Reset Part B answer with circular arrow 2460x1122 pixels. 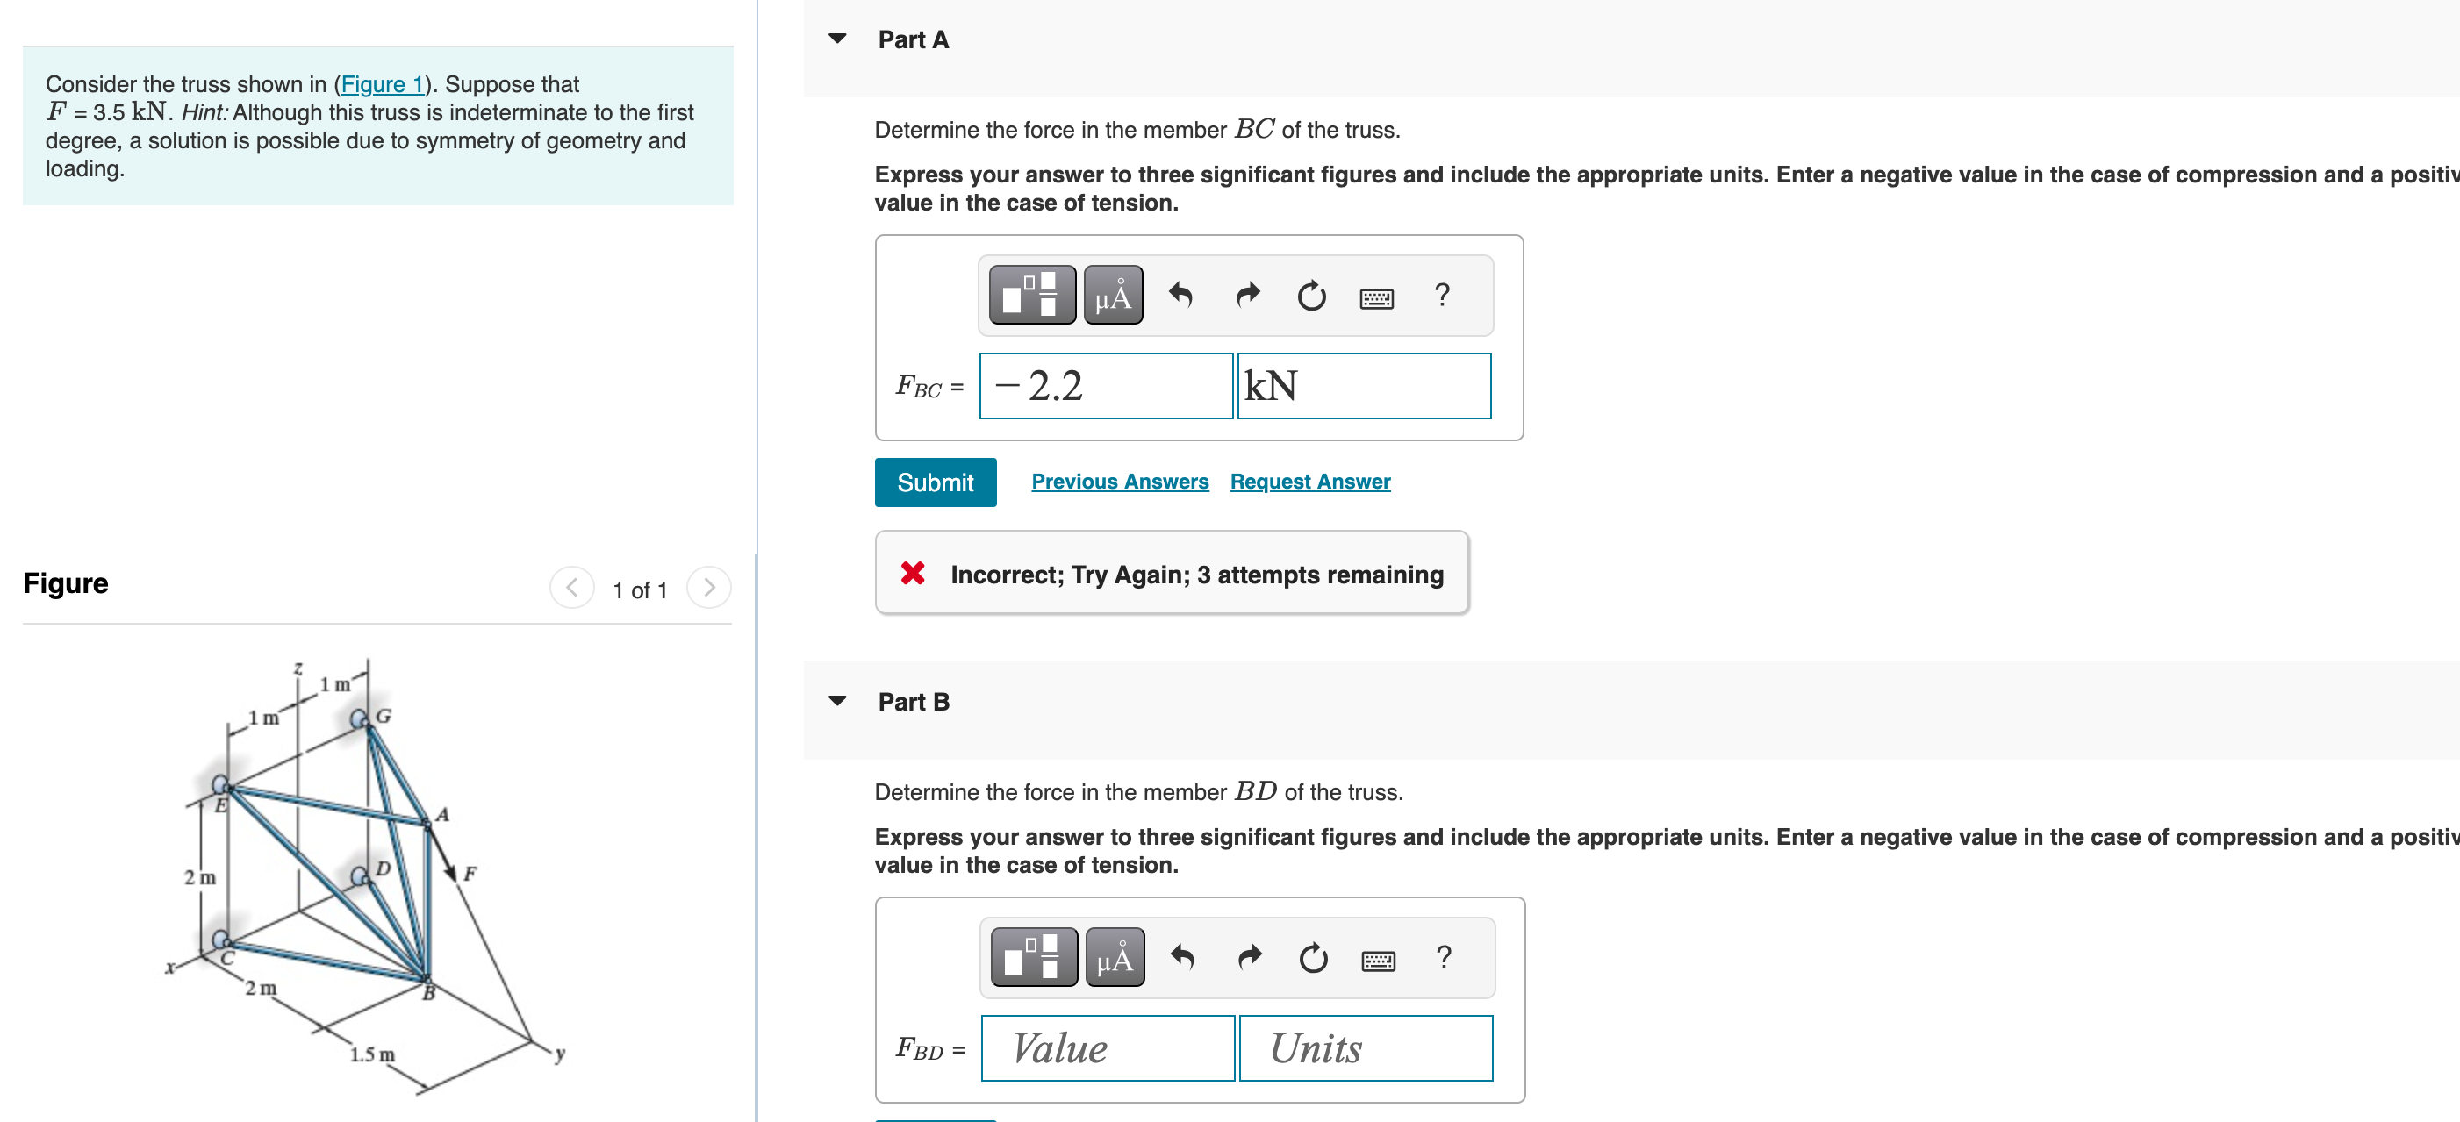tap(1313, 957)
